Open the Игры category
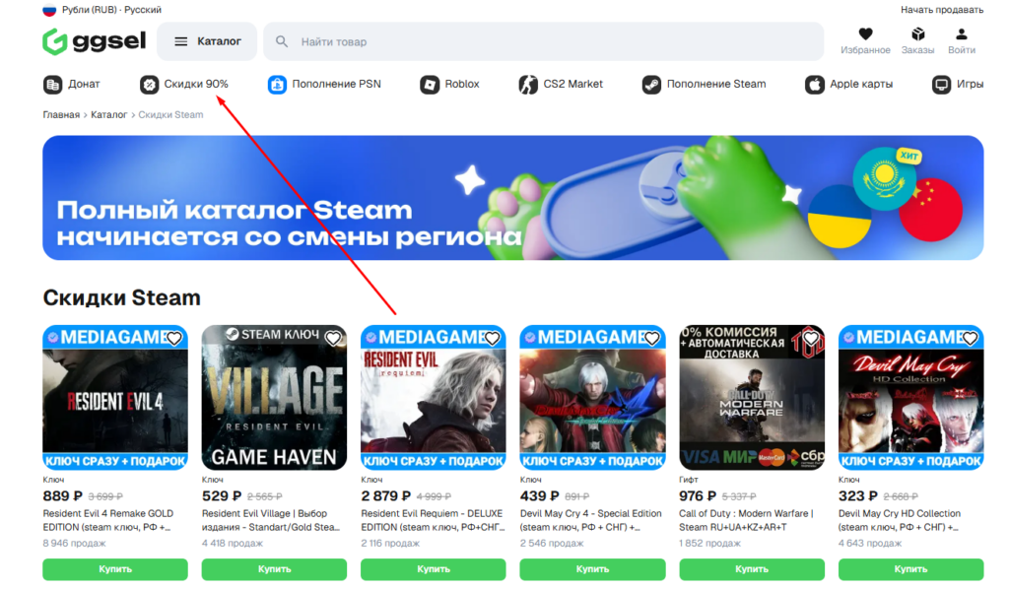1009x589 pixels. pyautogui.click(x=958, y=85)
